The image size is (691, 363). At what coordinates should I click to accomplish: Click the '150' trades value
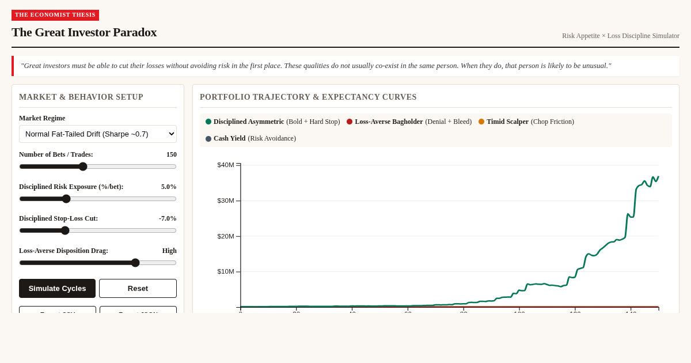(172, 154)
